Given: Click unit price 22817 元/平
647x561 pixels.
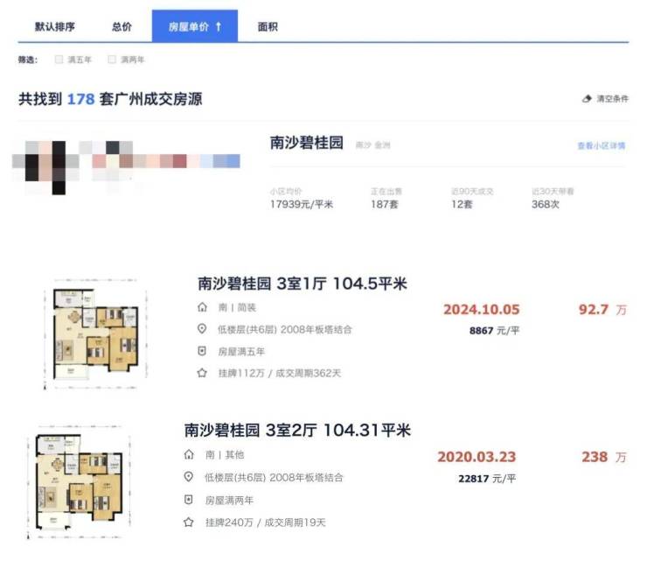Looking at the screenshot, I should click(x=487, y=479).
